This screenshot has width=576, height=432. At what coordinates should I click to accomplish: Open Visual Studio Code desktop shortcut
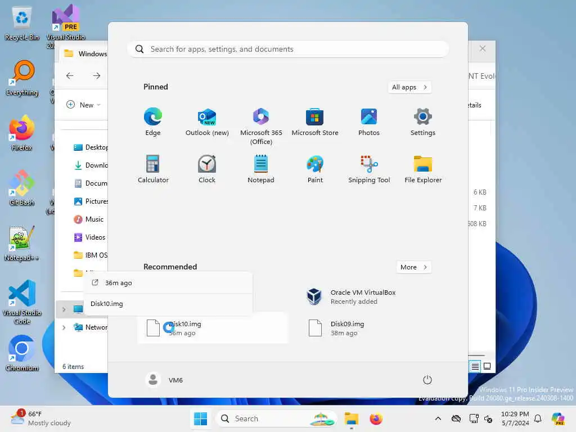pyautogui.click(x=22, y=302)
